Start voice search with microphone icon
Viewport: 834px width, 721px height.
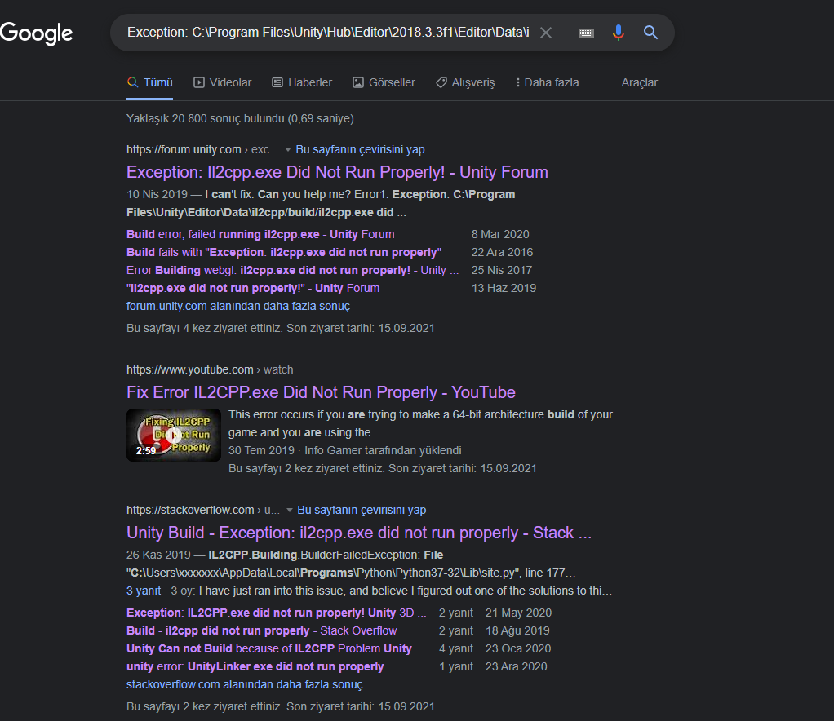tap(618, 33)
